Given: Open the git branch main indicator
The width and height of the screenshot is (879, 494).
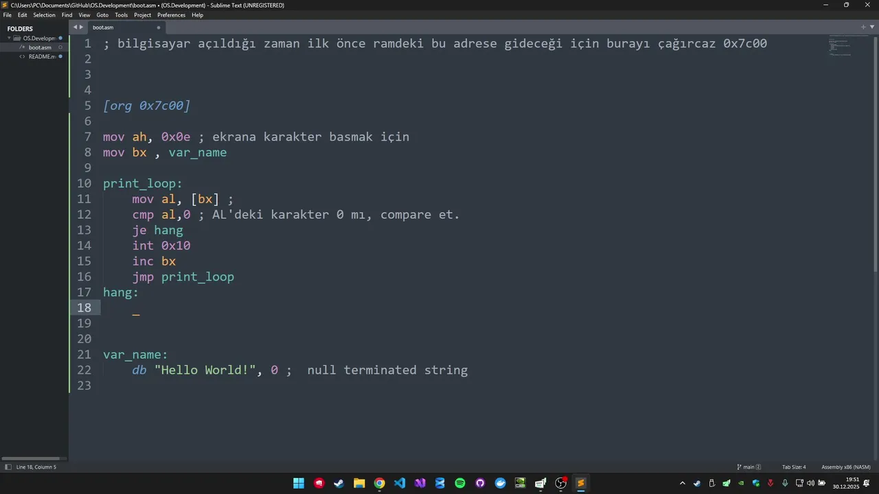Looking at the screenshot, I should point(749,467).
